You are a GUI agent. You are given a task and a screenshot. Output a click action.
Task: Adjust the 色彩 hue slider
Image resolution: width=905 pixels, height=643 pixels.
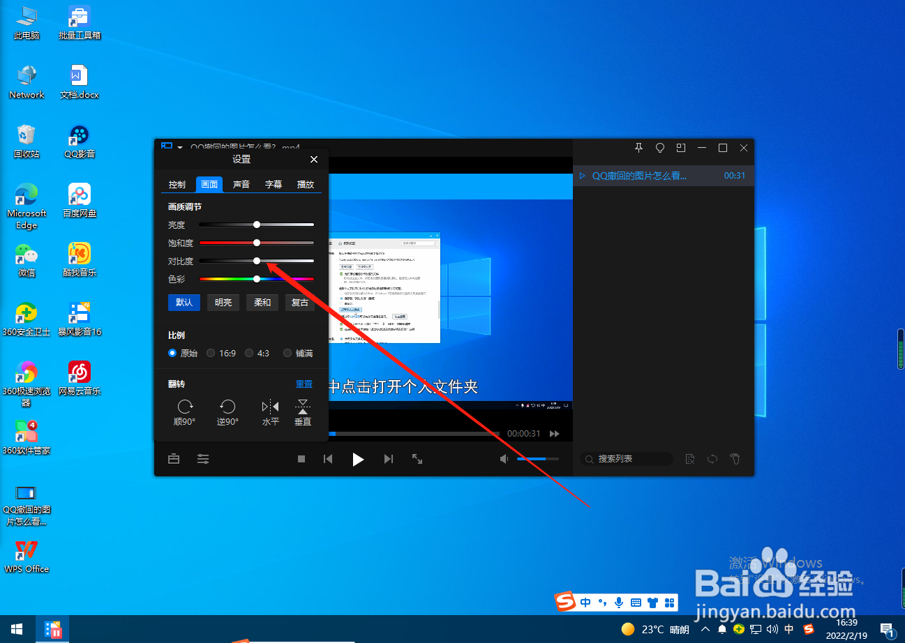click(257, 279)
